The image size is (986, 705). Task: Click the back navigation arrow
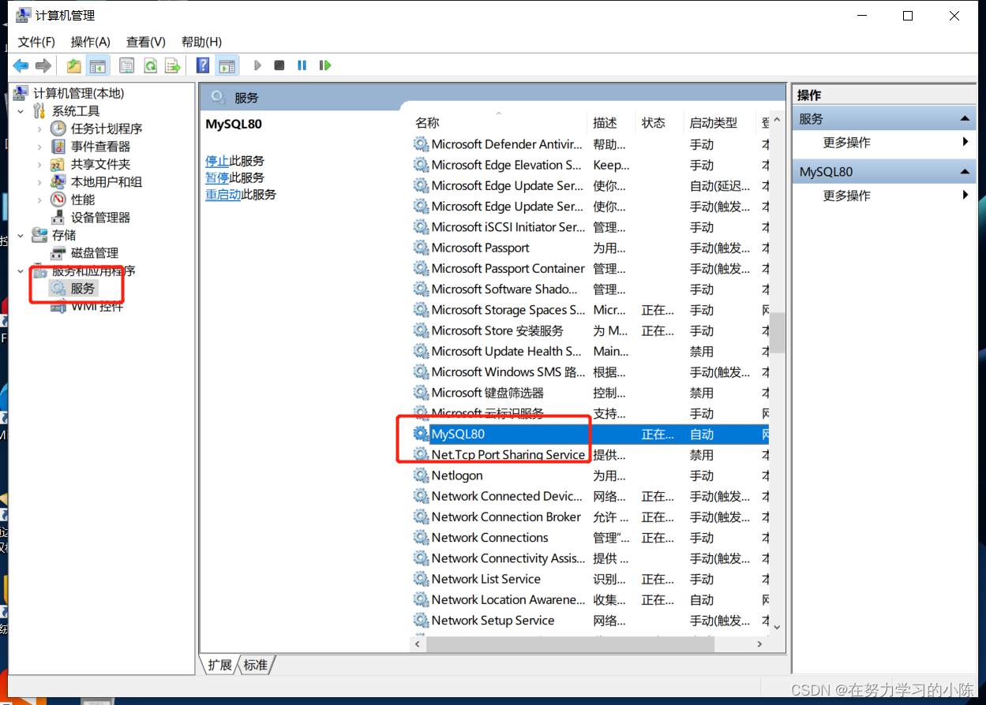click(21, 65)
